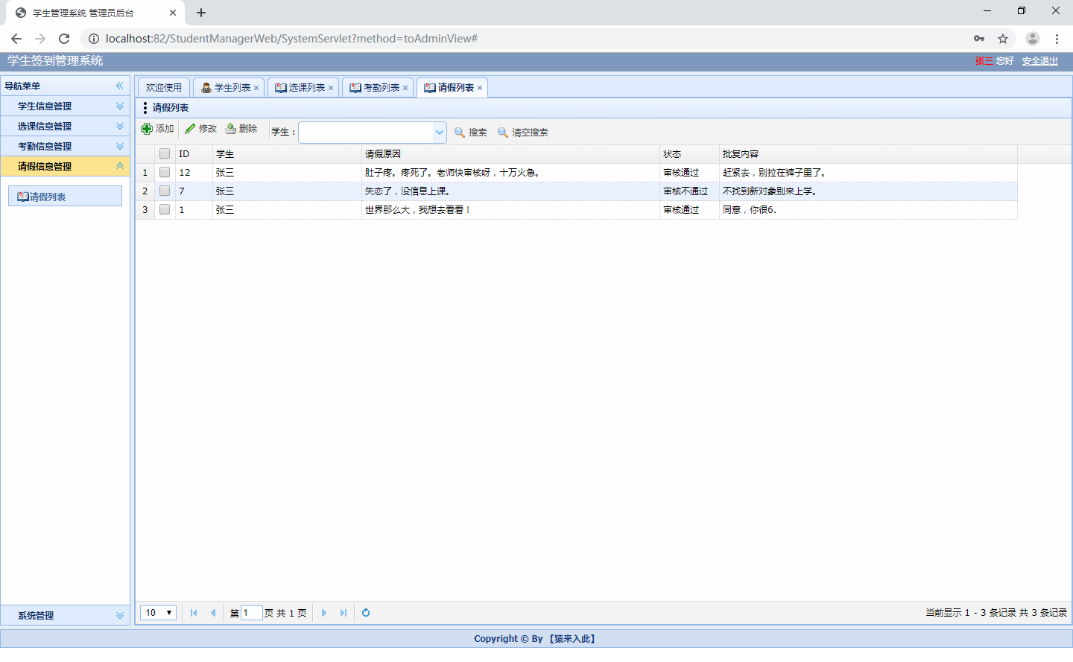Select status cell '审核不通过'
Screen dimensions: 1073x662
tap(689, 191)
